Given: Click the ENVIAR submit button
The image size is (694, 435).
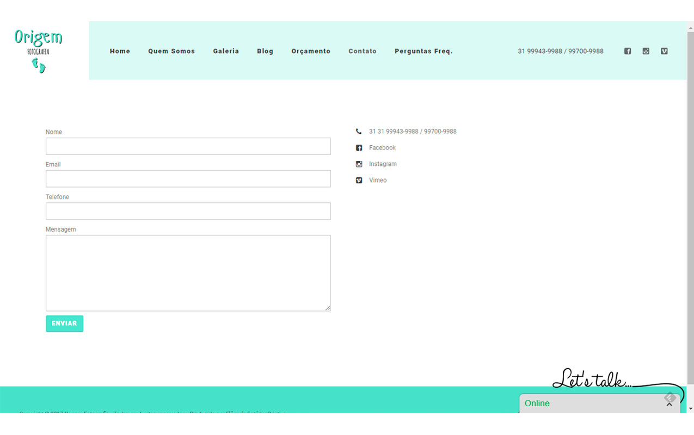Looking at the screenshot, I should pyautogui.click(x=64, y=324).
